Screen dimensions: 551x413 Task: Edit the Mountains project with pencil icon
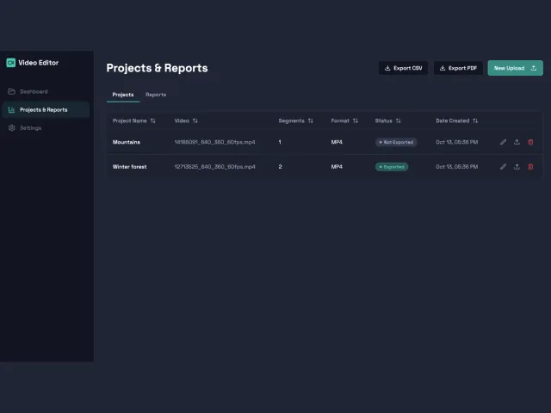[x=503, y=142]
